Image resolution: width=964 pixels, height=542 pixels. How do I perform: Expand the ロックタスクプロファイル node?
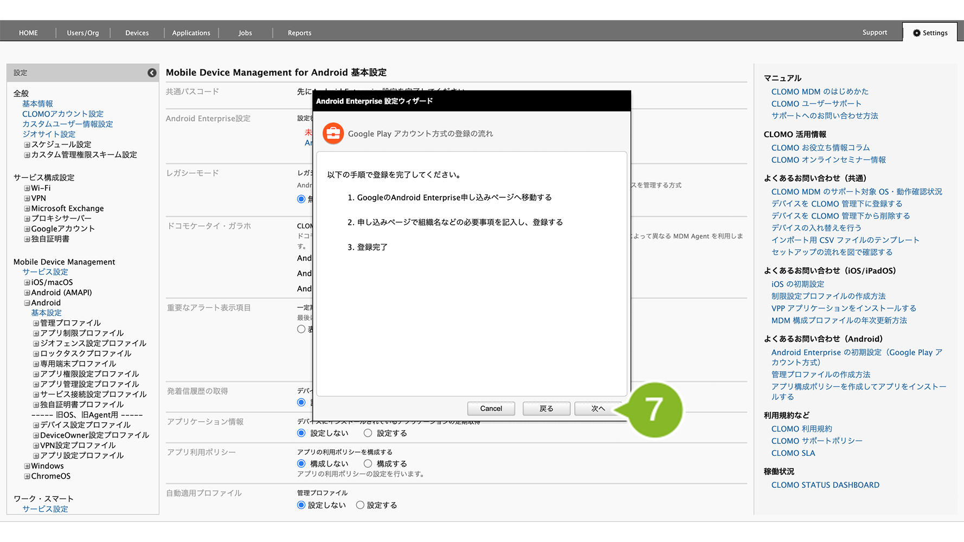(x=36, y=354)
